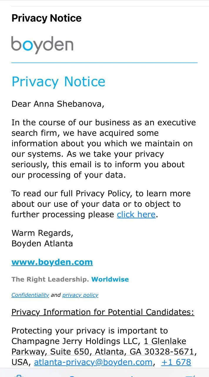Tap 'Privacy Information for Potential Candidates' heading
The width and height of the screenshot is (209, 377).
[x=103, y=312]
